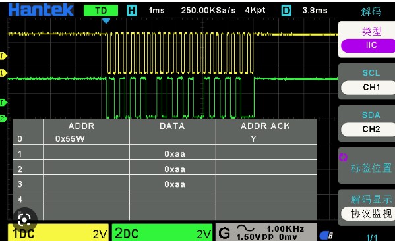Toggle the yellow 1DC channel status box
This screenshot has width=395, height=241.
point(58,232)
